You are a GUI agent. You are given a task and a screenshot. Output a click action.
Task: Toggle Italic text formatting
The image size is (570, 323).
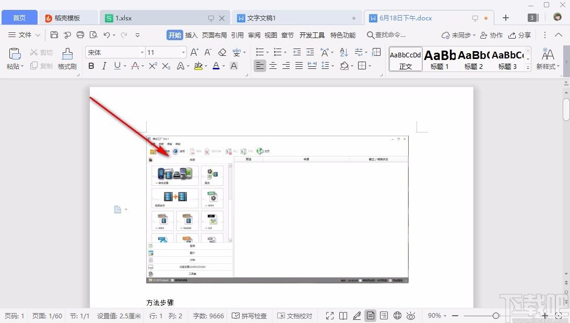pyautogui.click(x=104, y=66)
